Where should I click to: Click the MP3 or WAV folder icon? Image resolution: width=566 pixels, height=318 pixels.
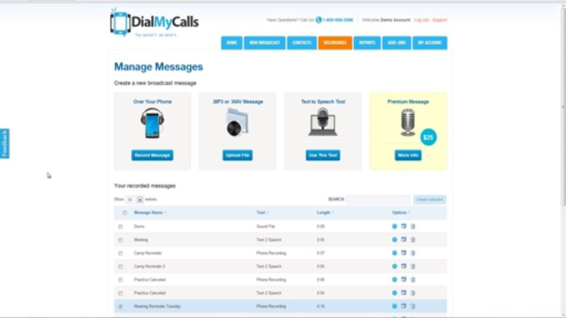pyautogui.click(x=237, y=122)
